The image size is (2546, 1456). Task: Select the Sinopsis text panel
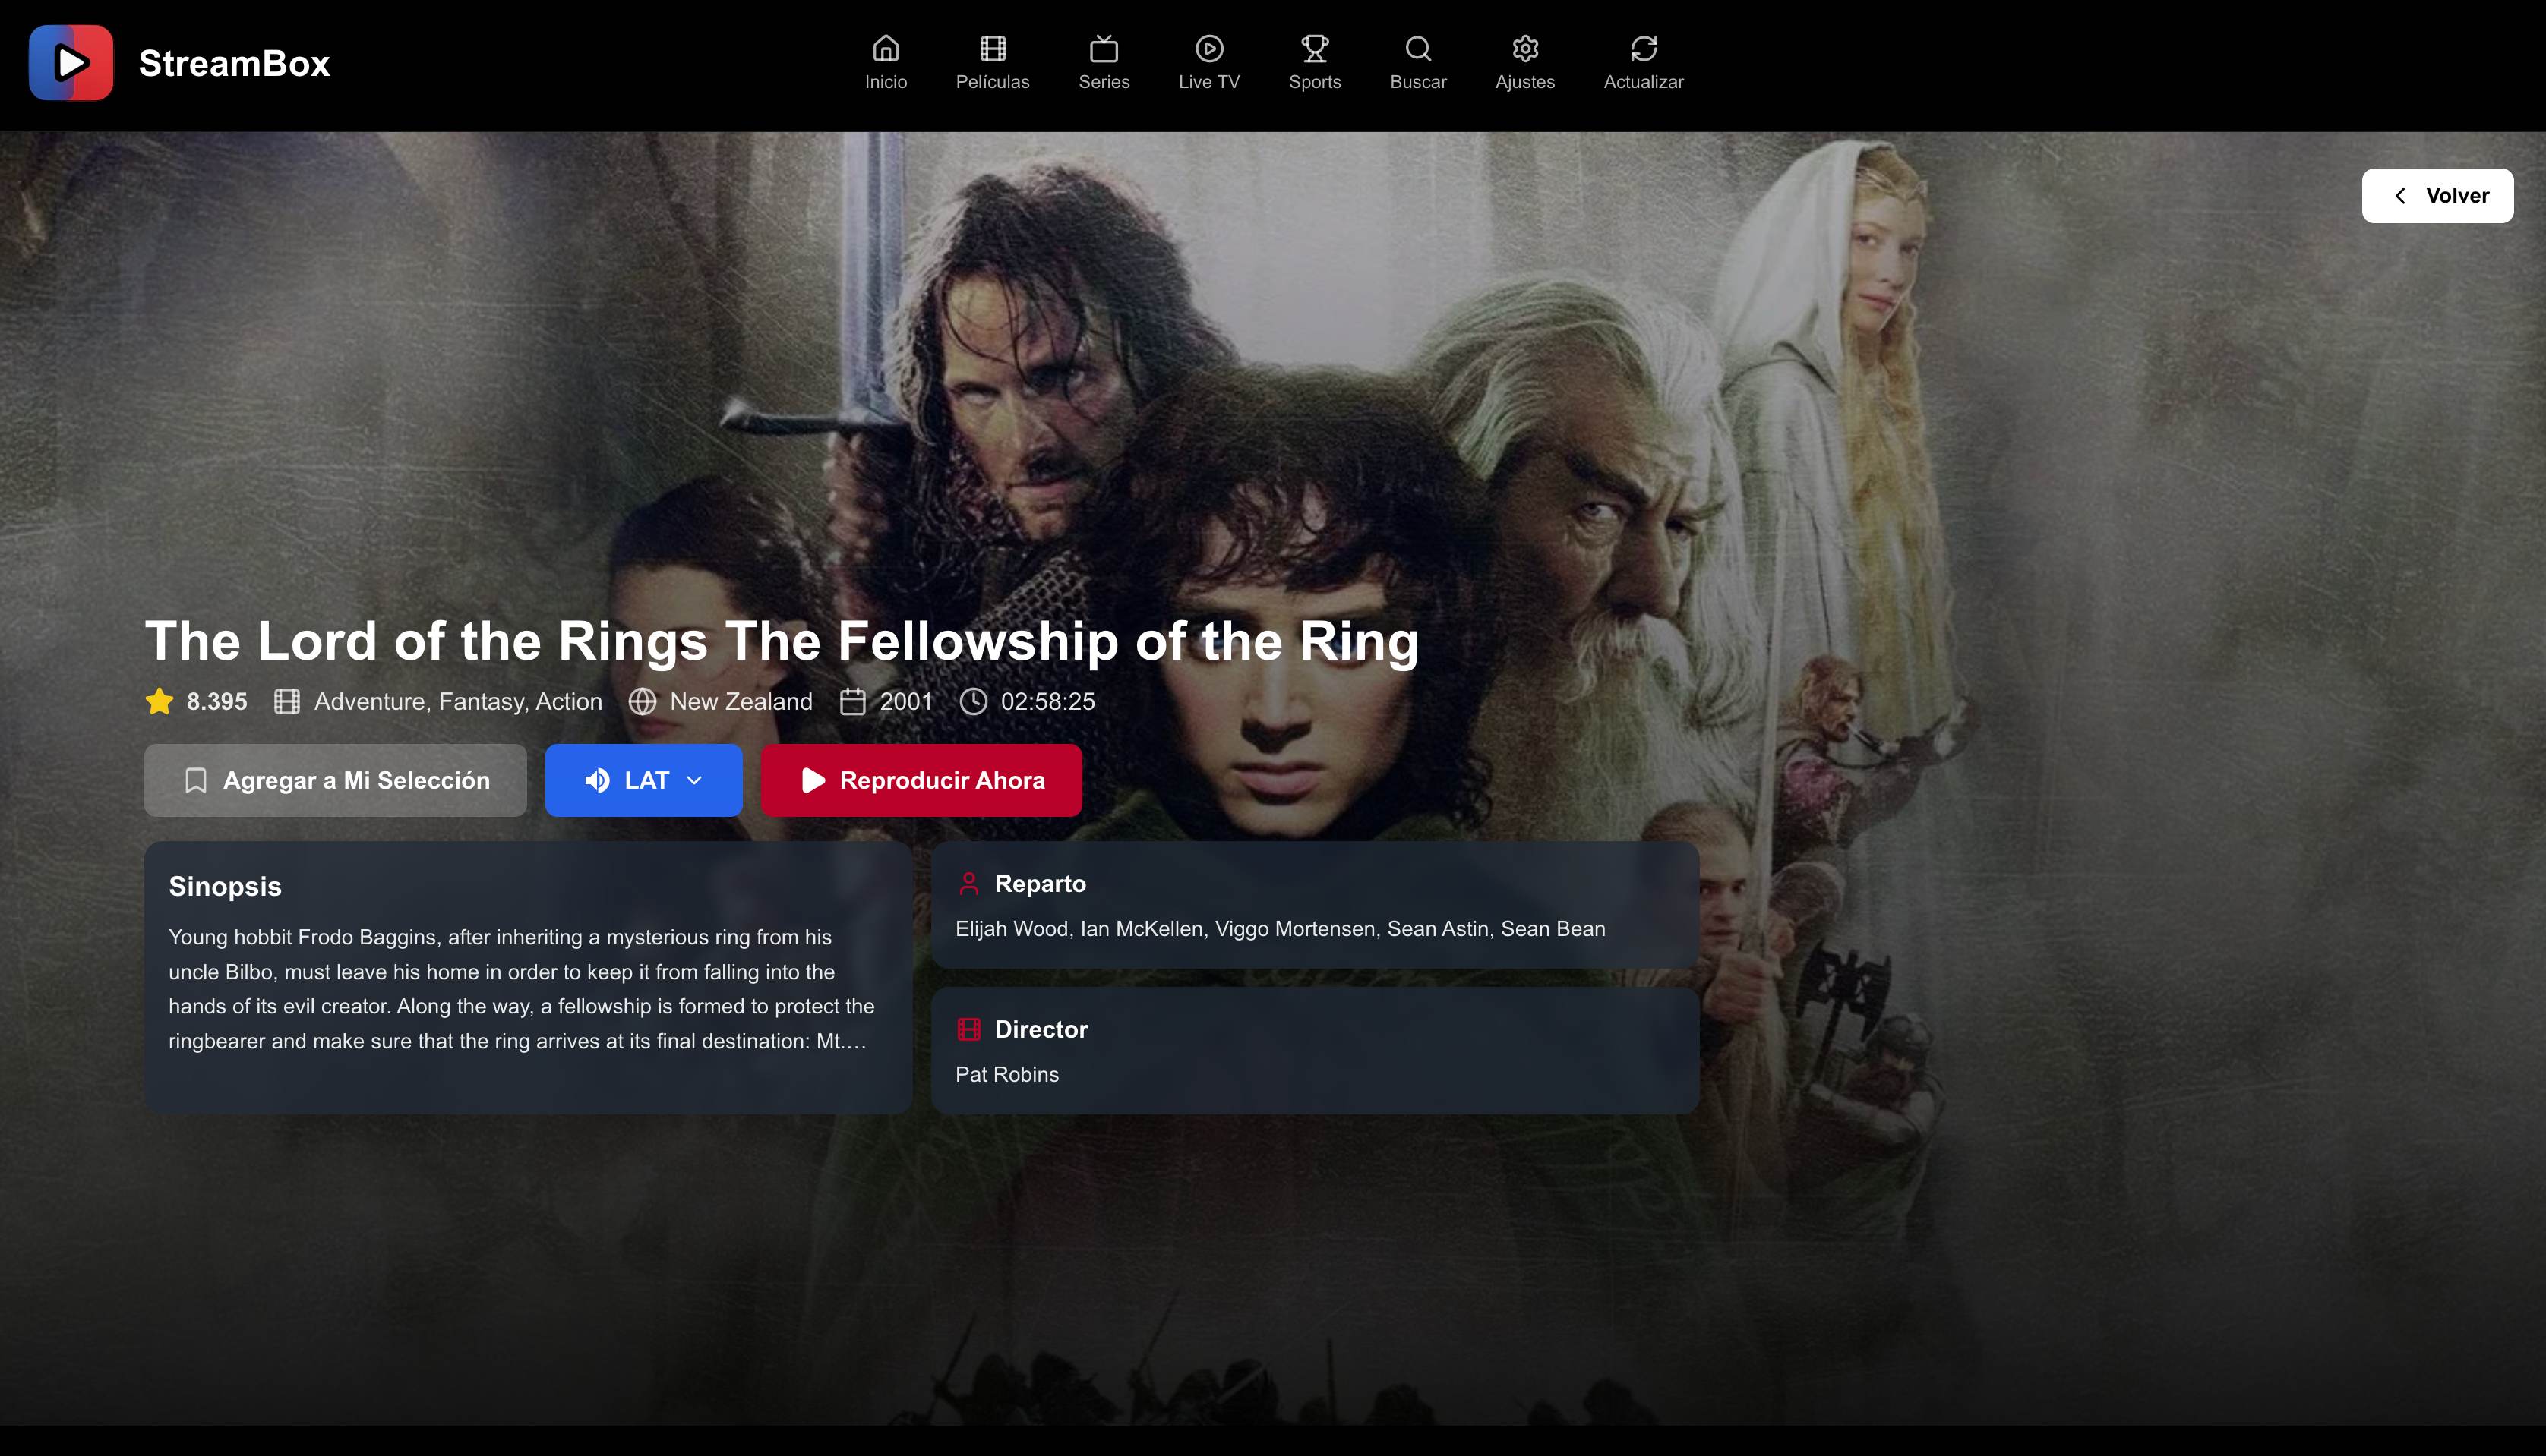point(528,978)
